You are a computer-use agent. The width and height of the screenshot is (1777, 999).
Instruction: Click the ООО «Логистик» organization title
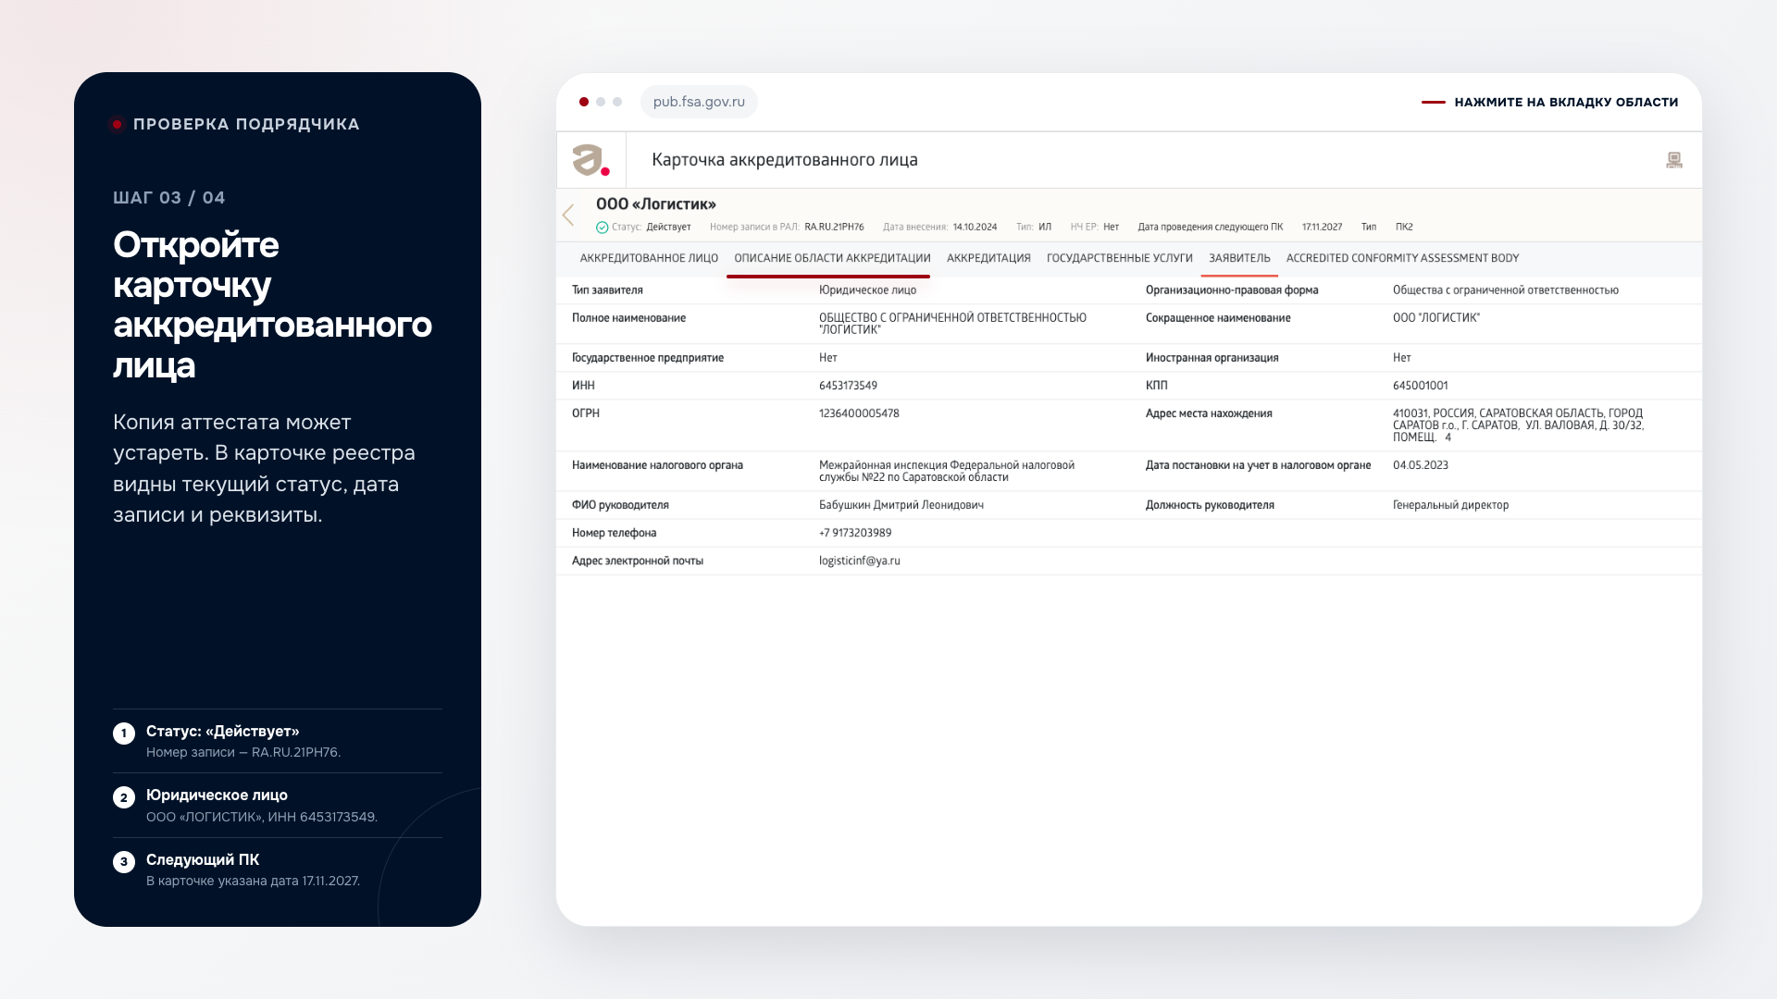tap(656, 204)
